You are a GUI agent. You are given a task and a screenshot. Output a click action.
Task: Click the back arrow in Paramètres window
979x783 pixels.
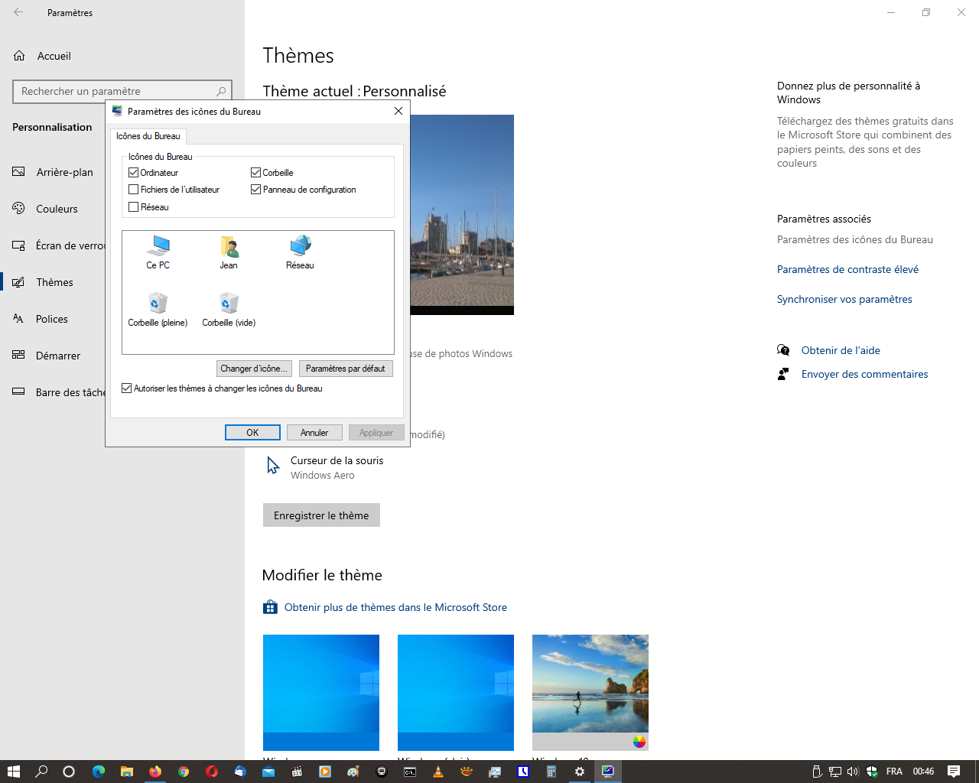18,12
